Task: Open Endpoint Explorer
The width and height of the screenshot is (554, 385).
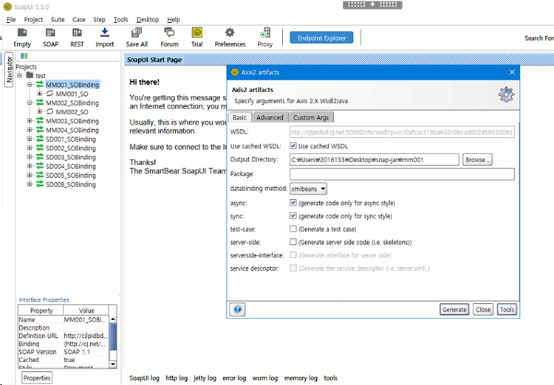Action: click(321, 38)
